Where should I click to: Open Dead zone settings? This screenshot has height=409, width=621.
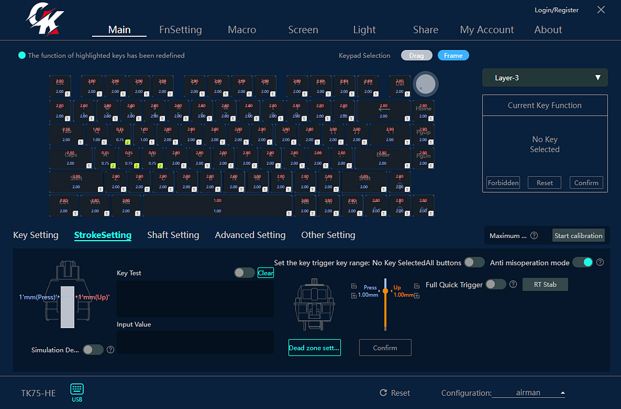315,348
